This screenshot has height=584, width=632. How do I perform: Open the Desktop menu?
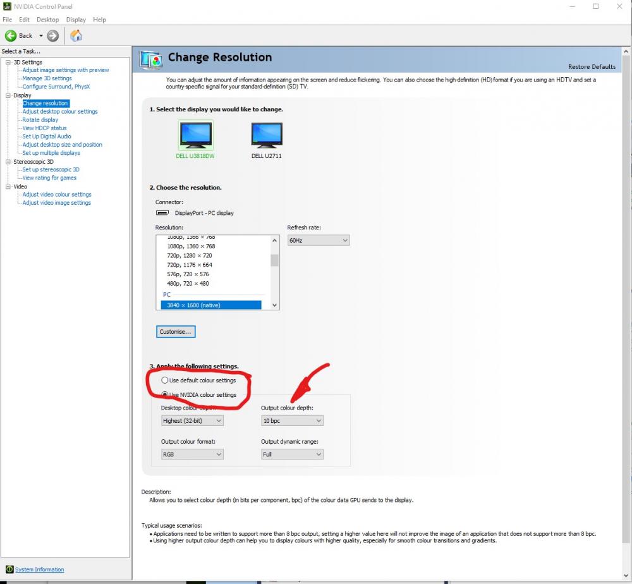coord(47,20)
